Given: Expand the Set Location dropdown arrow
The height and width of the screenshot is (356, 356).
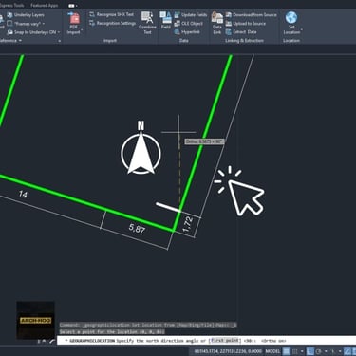Looking at the screenshot, I should pyautogui.click(x=301, y=30).
